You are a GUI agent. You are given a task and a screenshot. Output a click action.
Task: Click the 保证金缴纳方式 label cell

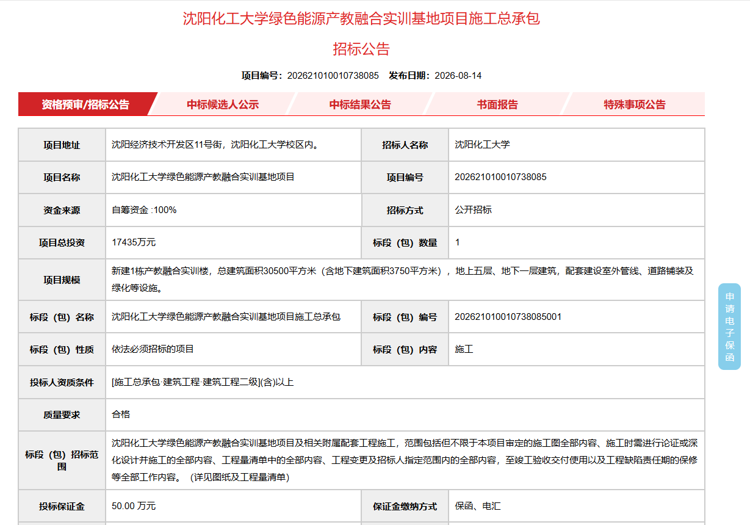point(405,507)
